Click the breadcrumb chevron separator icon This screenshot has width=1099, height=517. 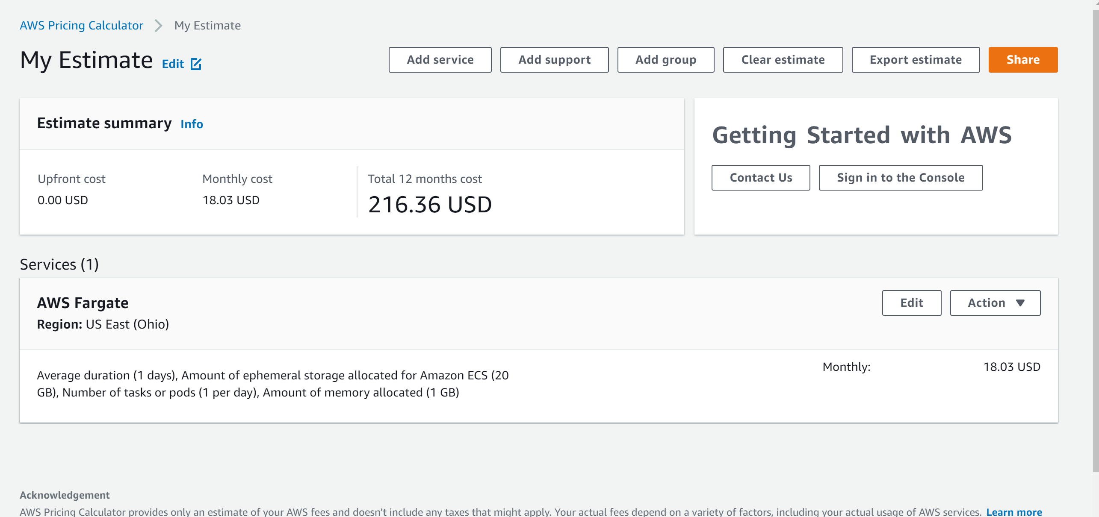click(x=159, y=26)
